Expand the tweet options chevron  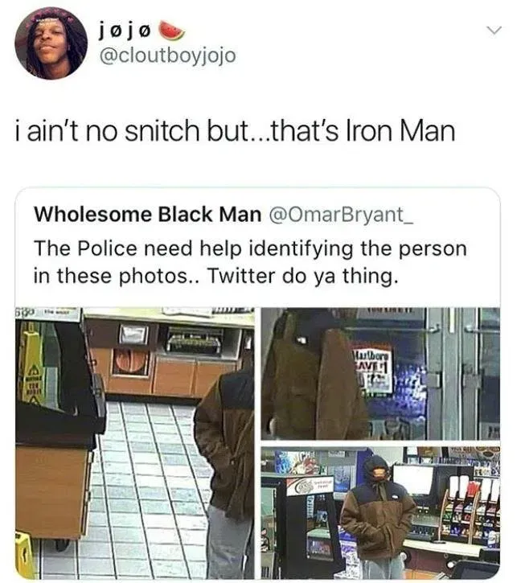494,30
